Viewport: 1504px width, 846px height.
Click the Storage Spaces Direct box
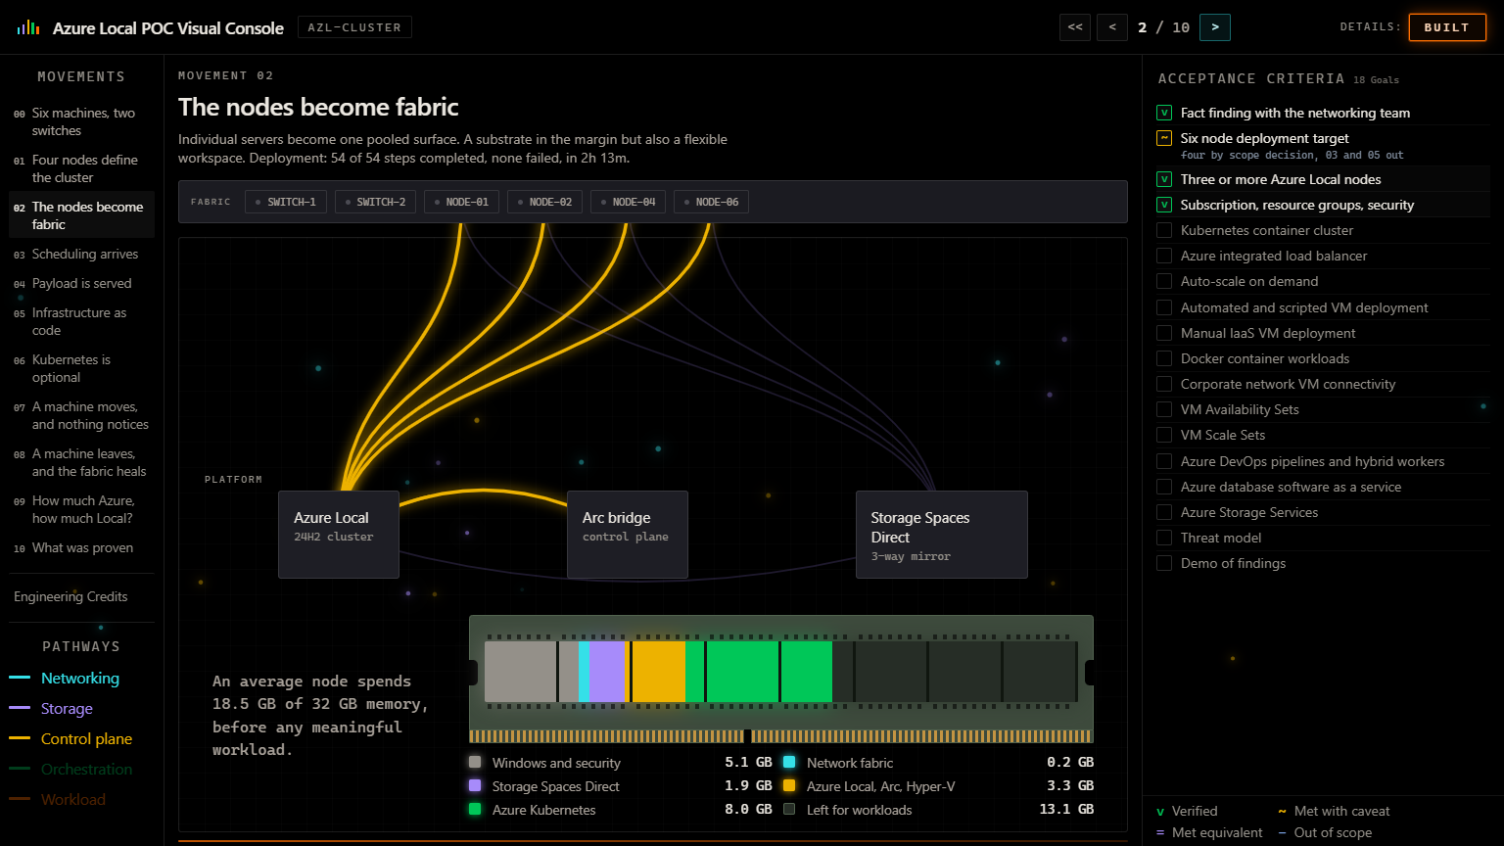pos(942,535)
